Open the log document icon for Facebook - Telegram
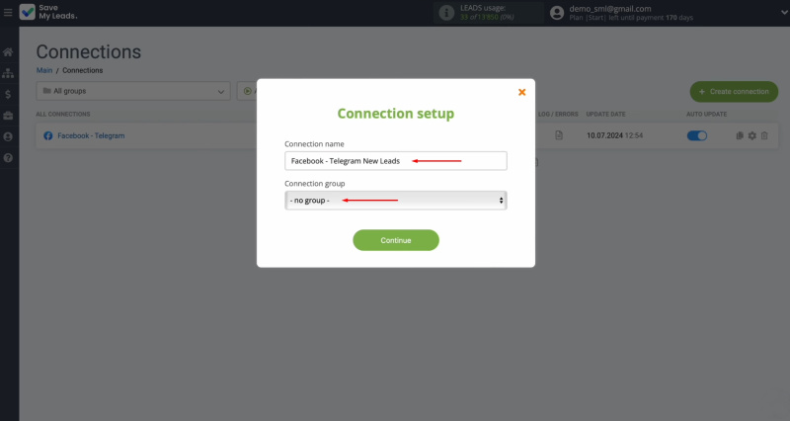Image resolution: width=790 pixels, height=421 pixels. (x=559, y=135)
